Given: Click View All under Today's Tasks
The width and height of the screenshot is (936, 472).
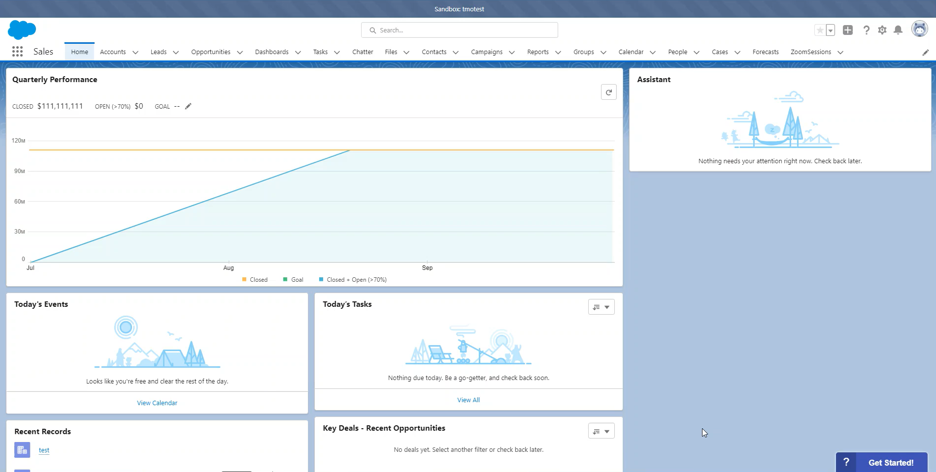Looking at the screenshot, I should click(468, 400).
